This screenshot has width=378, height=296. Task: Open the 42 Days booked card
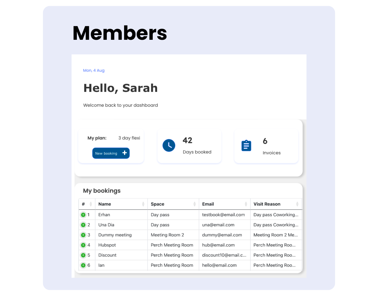[x=189, y=146]
